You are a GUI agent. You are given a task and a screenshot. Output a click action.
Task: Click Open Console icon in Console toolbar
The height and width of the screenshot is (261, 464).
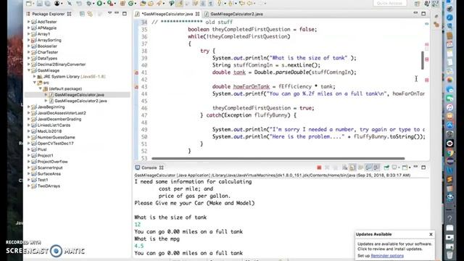(x=405, y=167)
